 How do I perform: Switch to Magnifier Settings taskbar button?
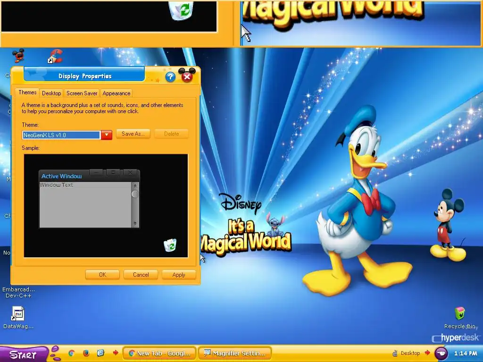tap(235, 354)
